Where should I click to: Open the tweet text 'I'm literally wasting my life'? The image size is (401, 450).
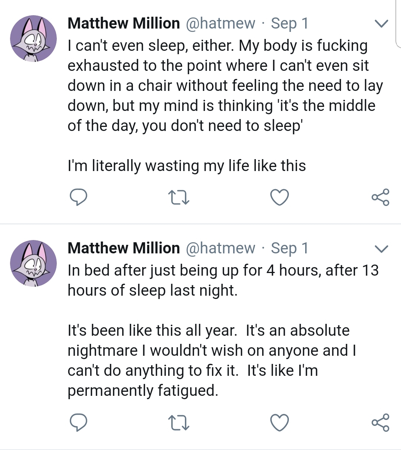pos(186,165)
